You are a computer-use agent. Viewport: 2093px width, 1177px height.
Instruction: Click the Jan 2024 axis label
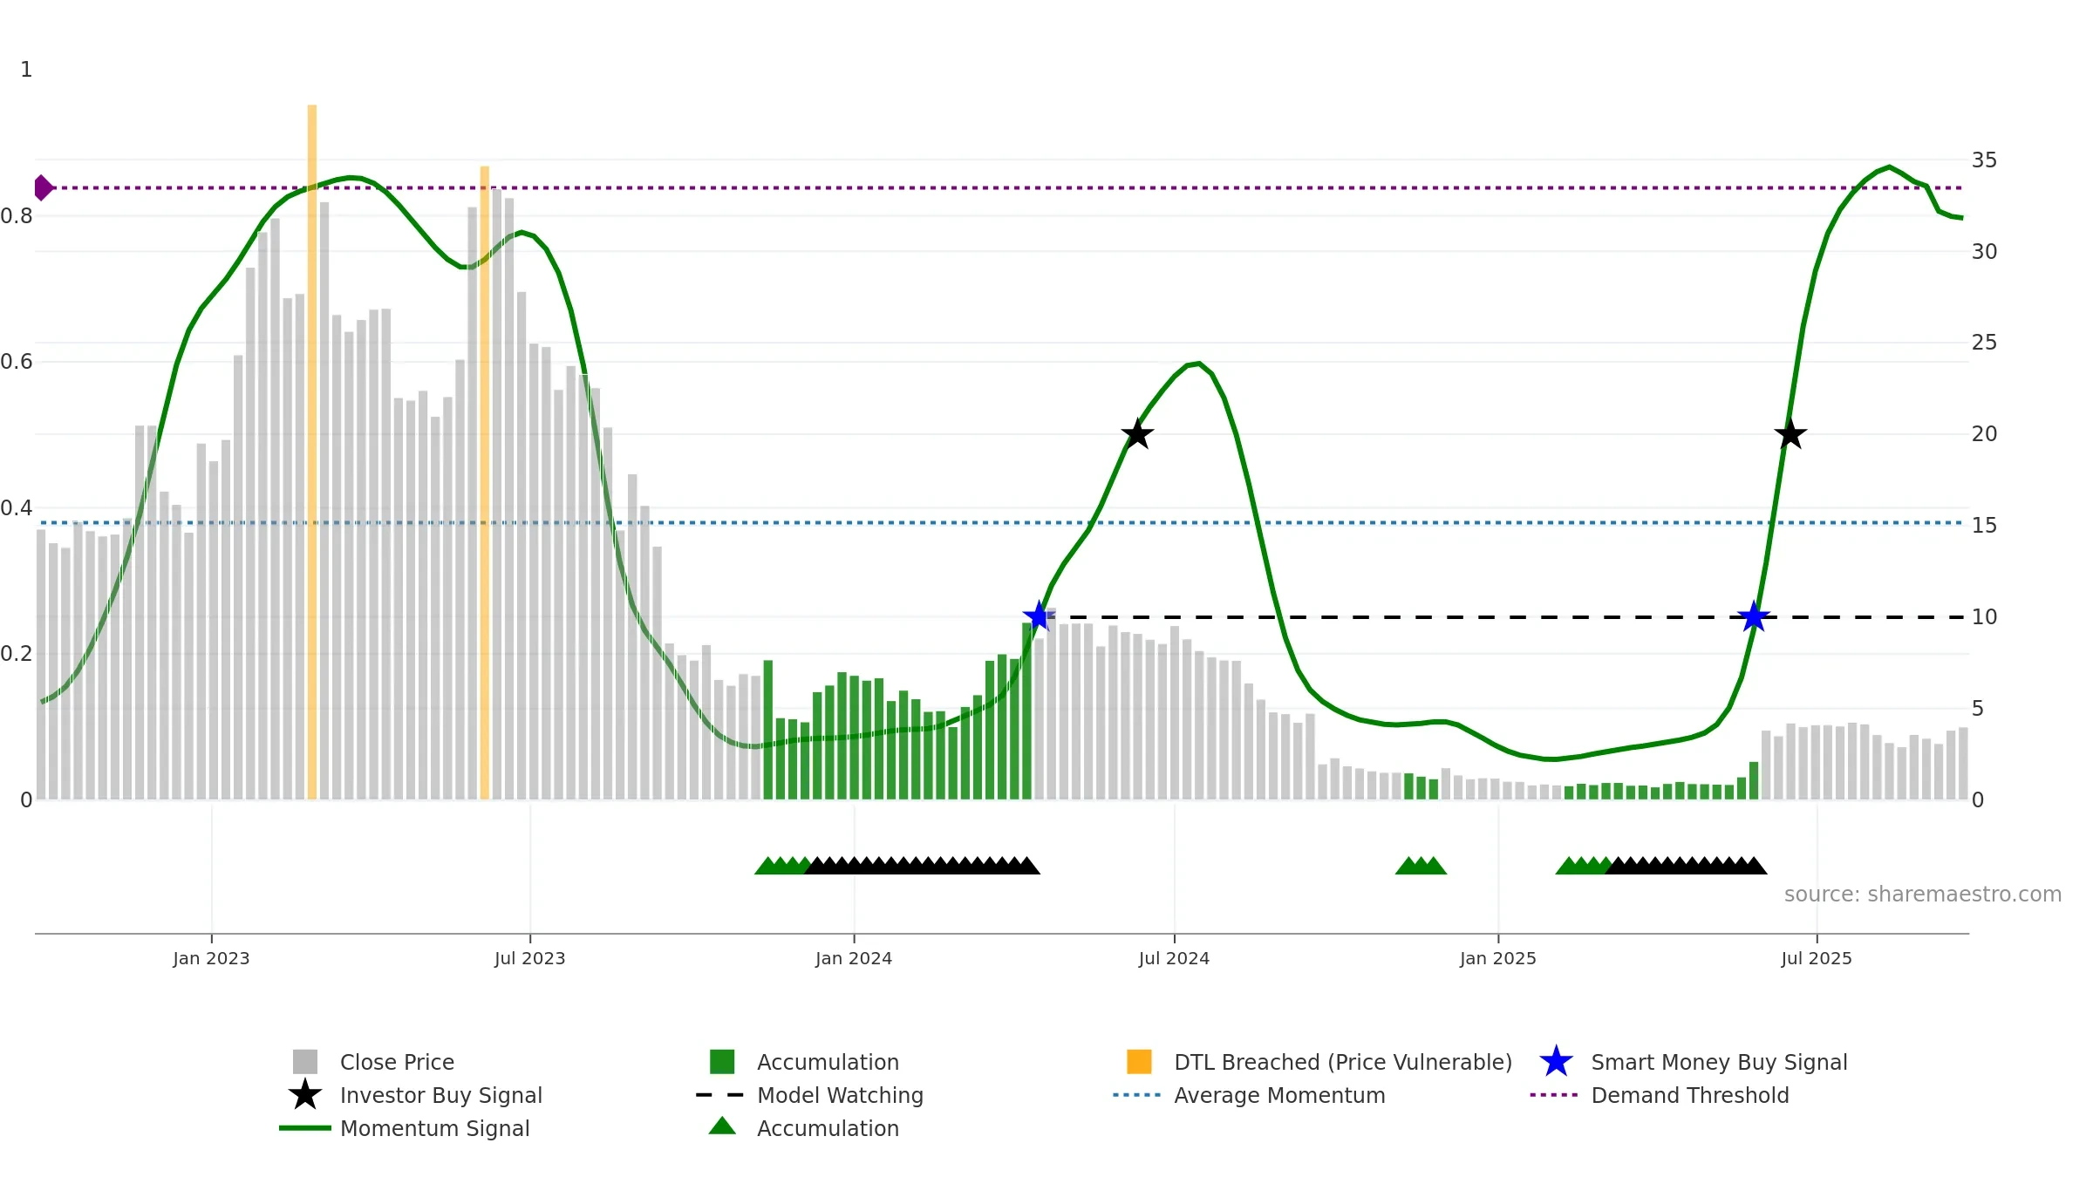853,959
